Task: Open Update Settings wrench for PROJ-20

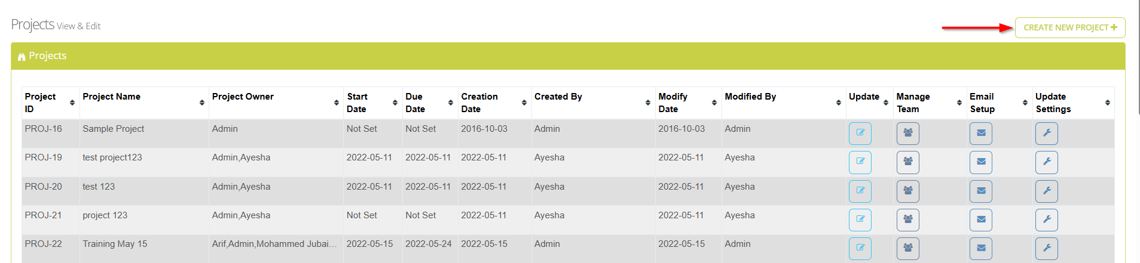Action: 1046,191
